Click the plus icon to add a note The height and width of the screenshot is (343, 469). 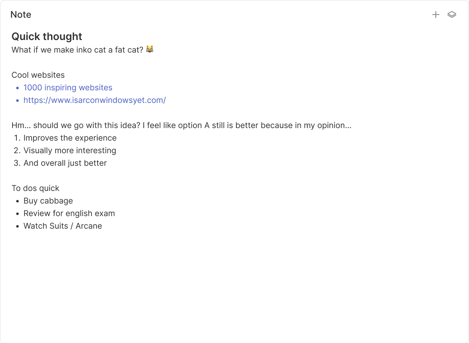click(436, 15)
